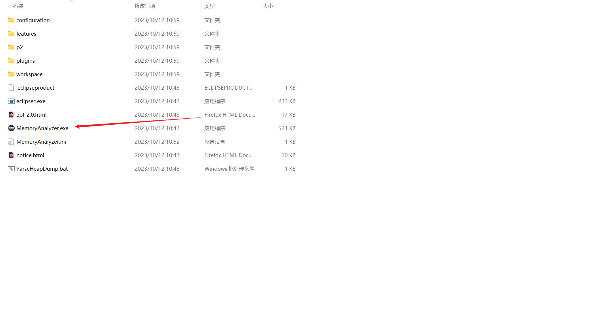Click the 521 KB size of MemoryAnalyzer.exe
Screen dimensions: 610x329
click(287, 128)
